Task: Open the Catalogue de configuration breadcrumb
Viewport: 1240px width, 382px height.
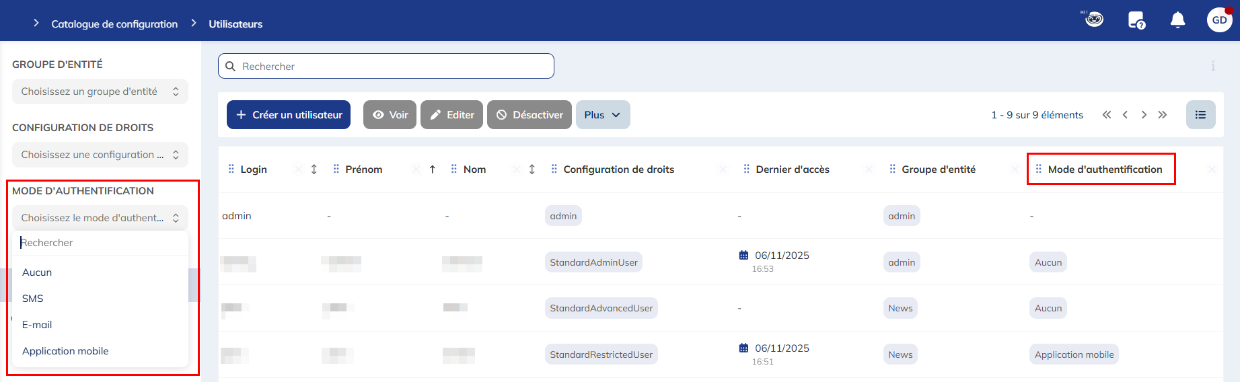Action: tap(114, 24)
